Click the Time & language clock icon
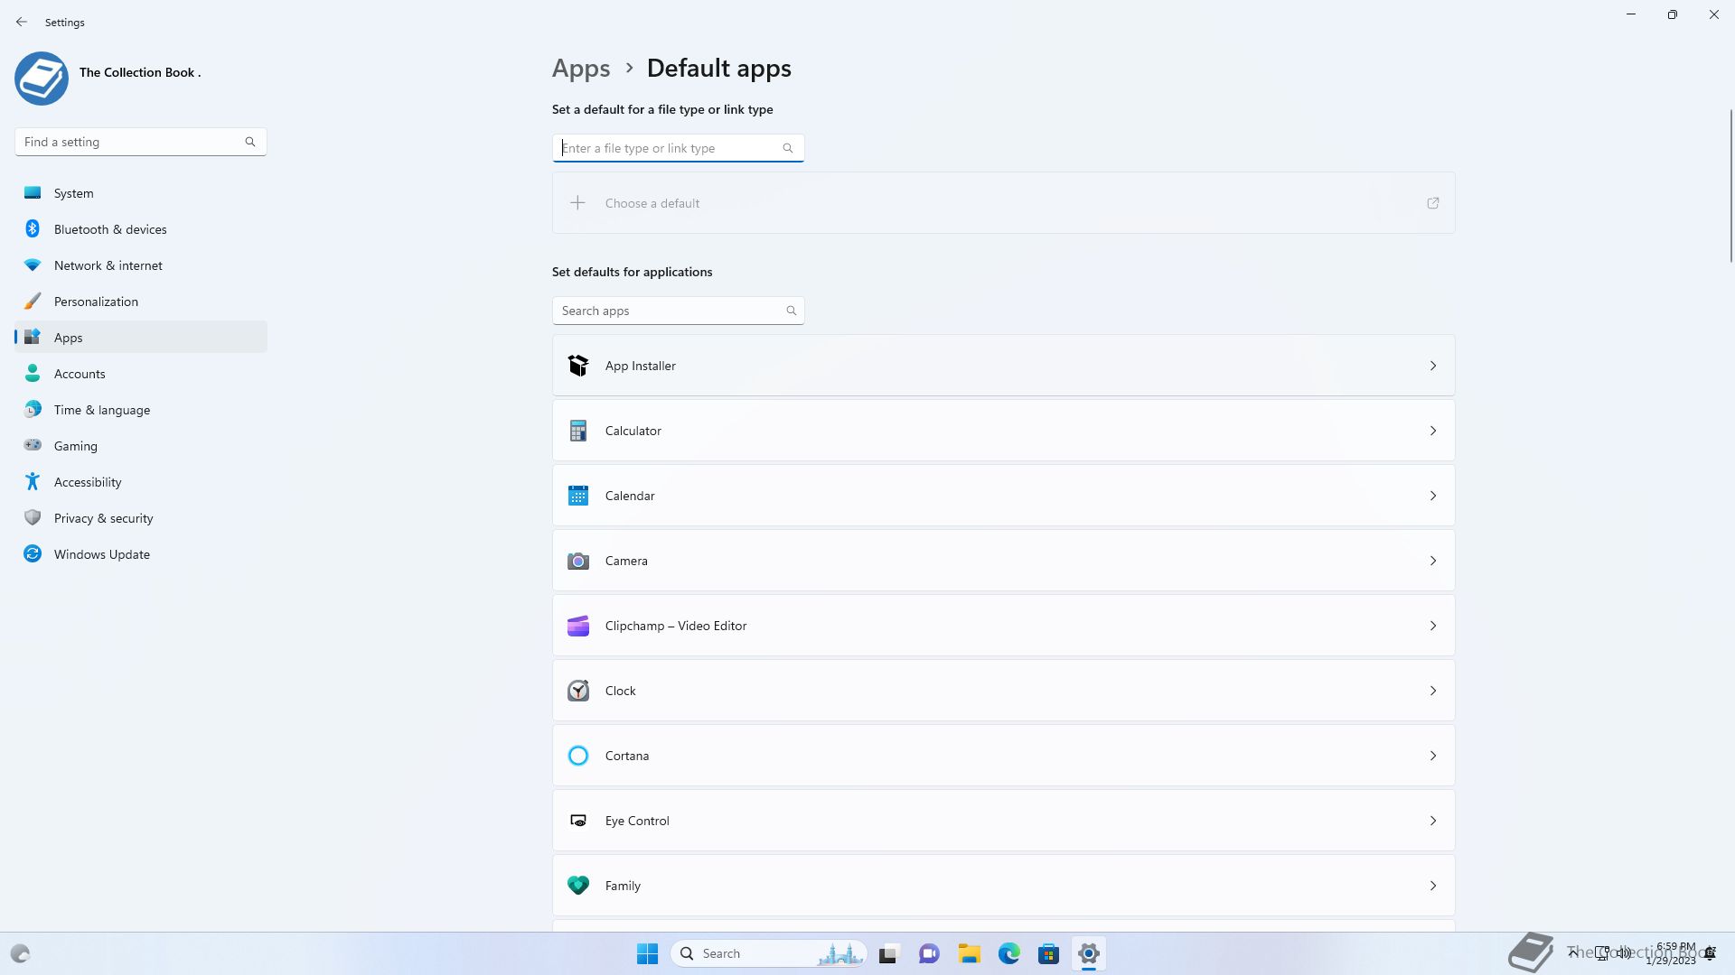 [x=33, y=410]
